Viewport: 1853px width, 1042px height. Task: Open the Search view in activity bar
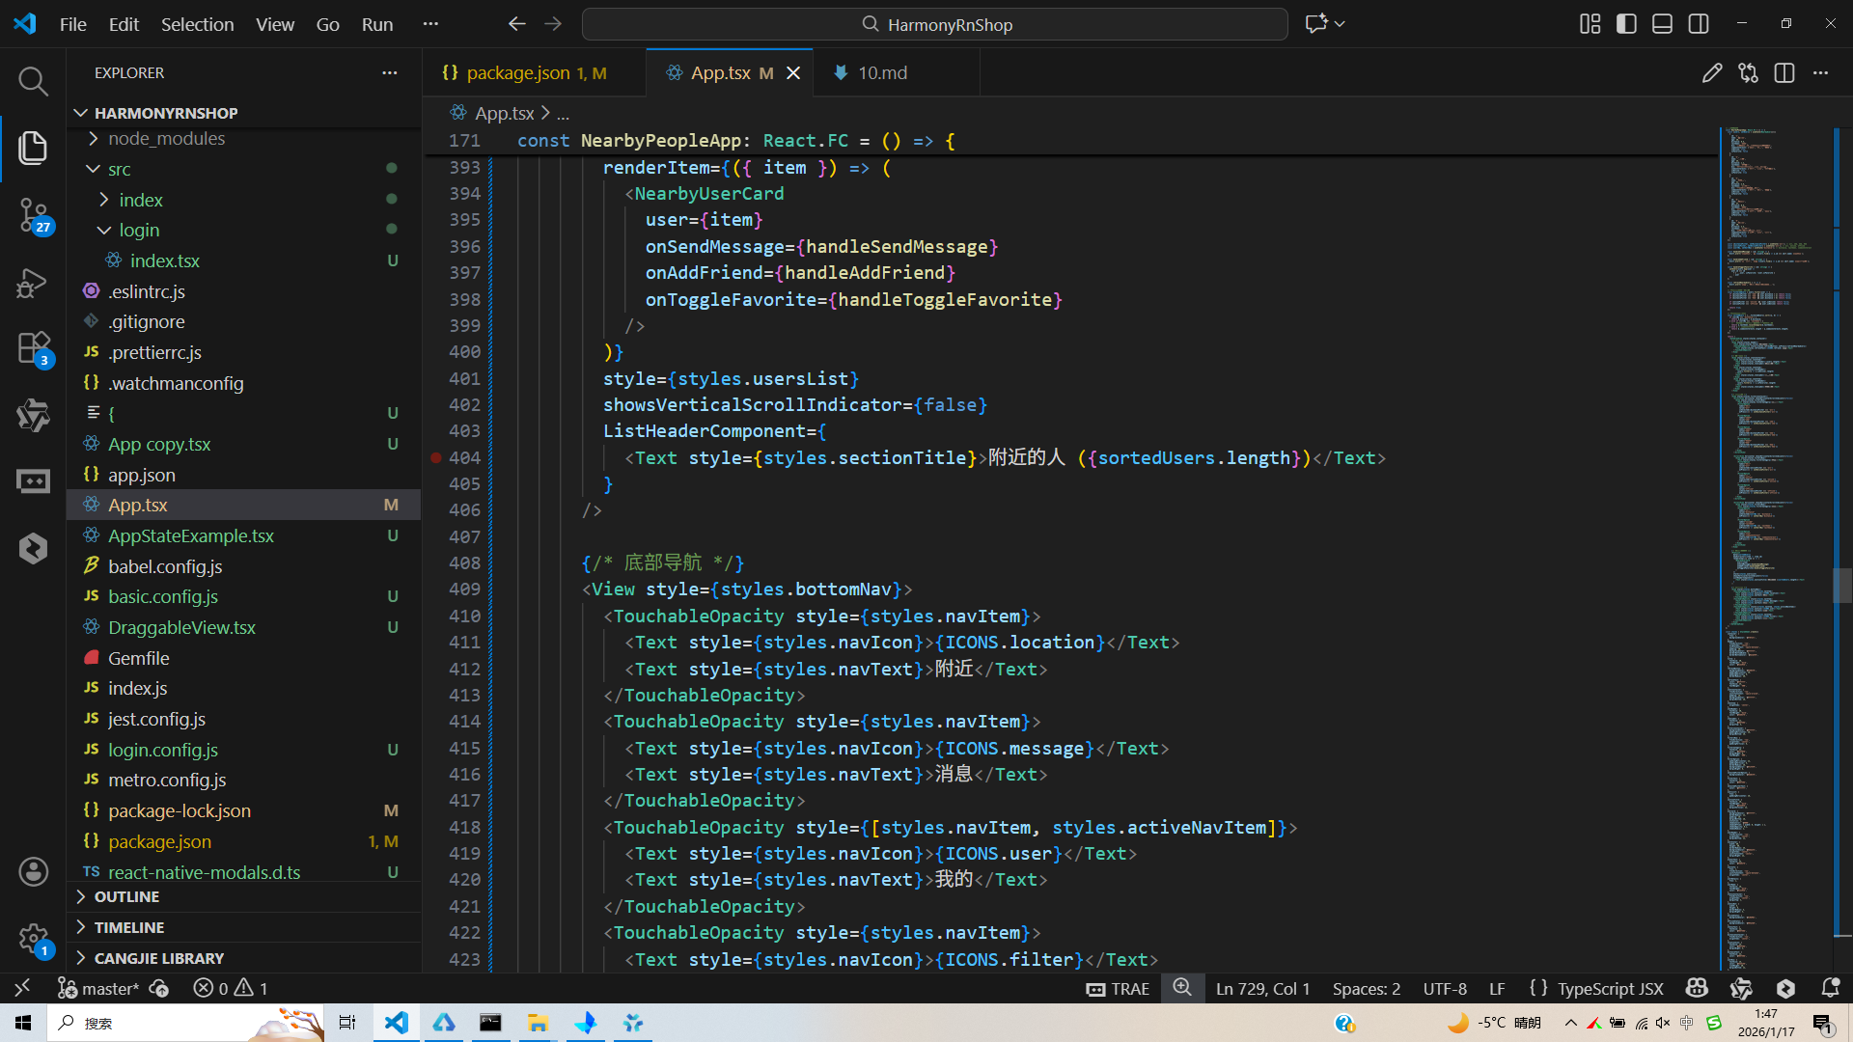[33, 82]
